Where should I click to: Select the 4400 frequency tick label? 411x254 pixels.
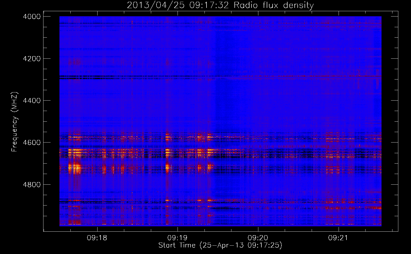click(x=32, y=101)
